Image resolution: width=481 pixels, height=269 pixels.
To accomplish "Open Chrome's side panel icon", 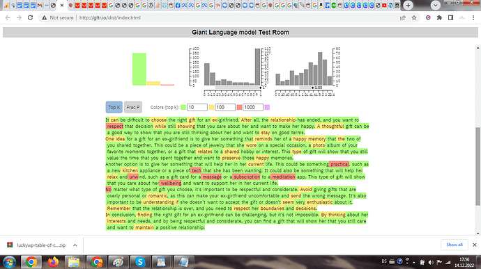I will [x=450, y=18].
